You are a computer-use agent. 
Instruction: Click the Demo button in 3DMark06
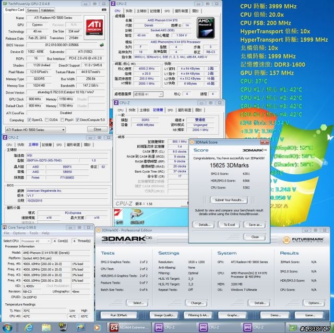(x=275, y=315)
